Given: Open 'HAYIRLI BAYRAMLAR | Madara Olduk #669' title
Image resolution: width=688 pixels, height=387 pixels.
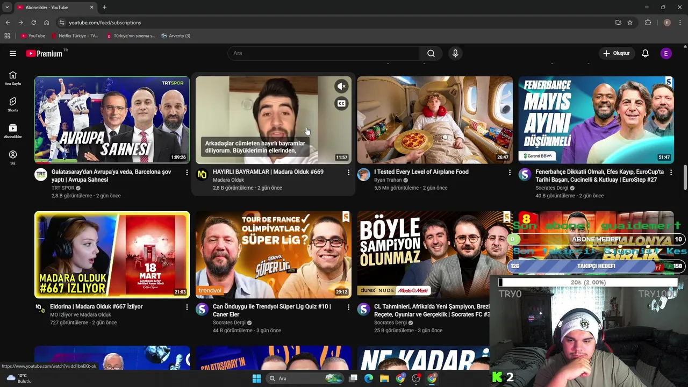Looking at the screenshot, I should (x=268, y=172).
